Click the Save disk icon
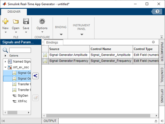This screenshot has height=124, width=165. tap(26, 21)
